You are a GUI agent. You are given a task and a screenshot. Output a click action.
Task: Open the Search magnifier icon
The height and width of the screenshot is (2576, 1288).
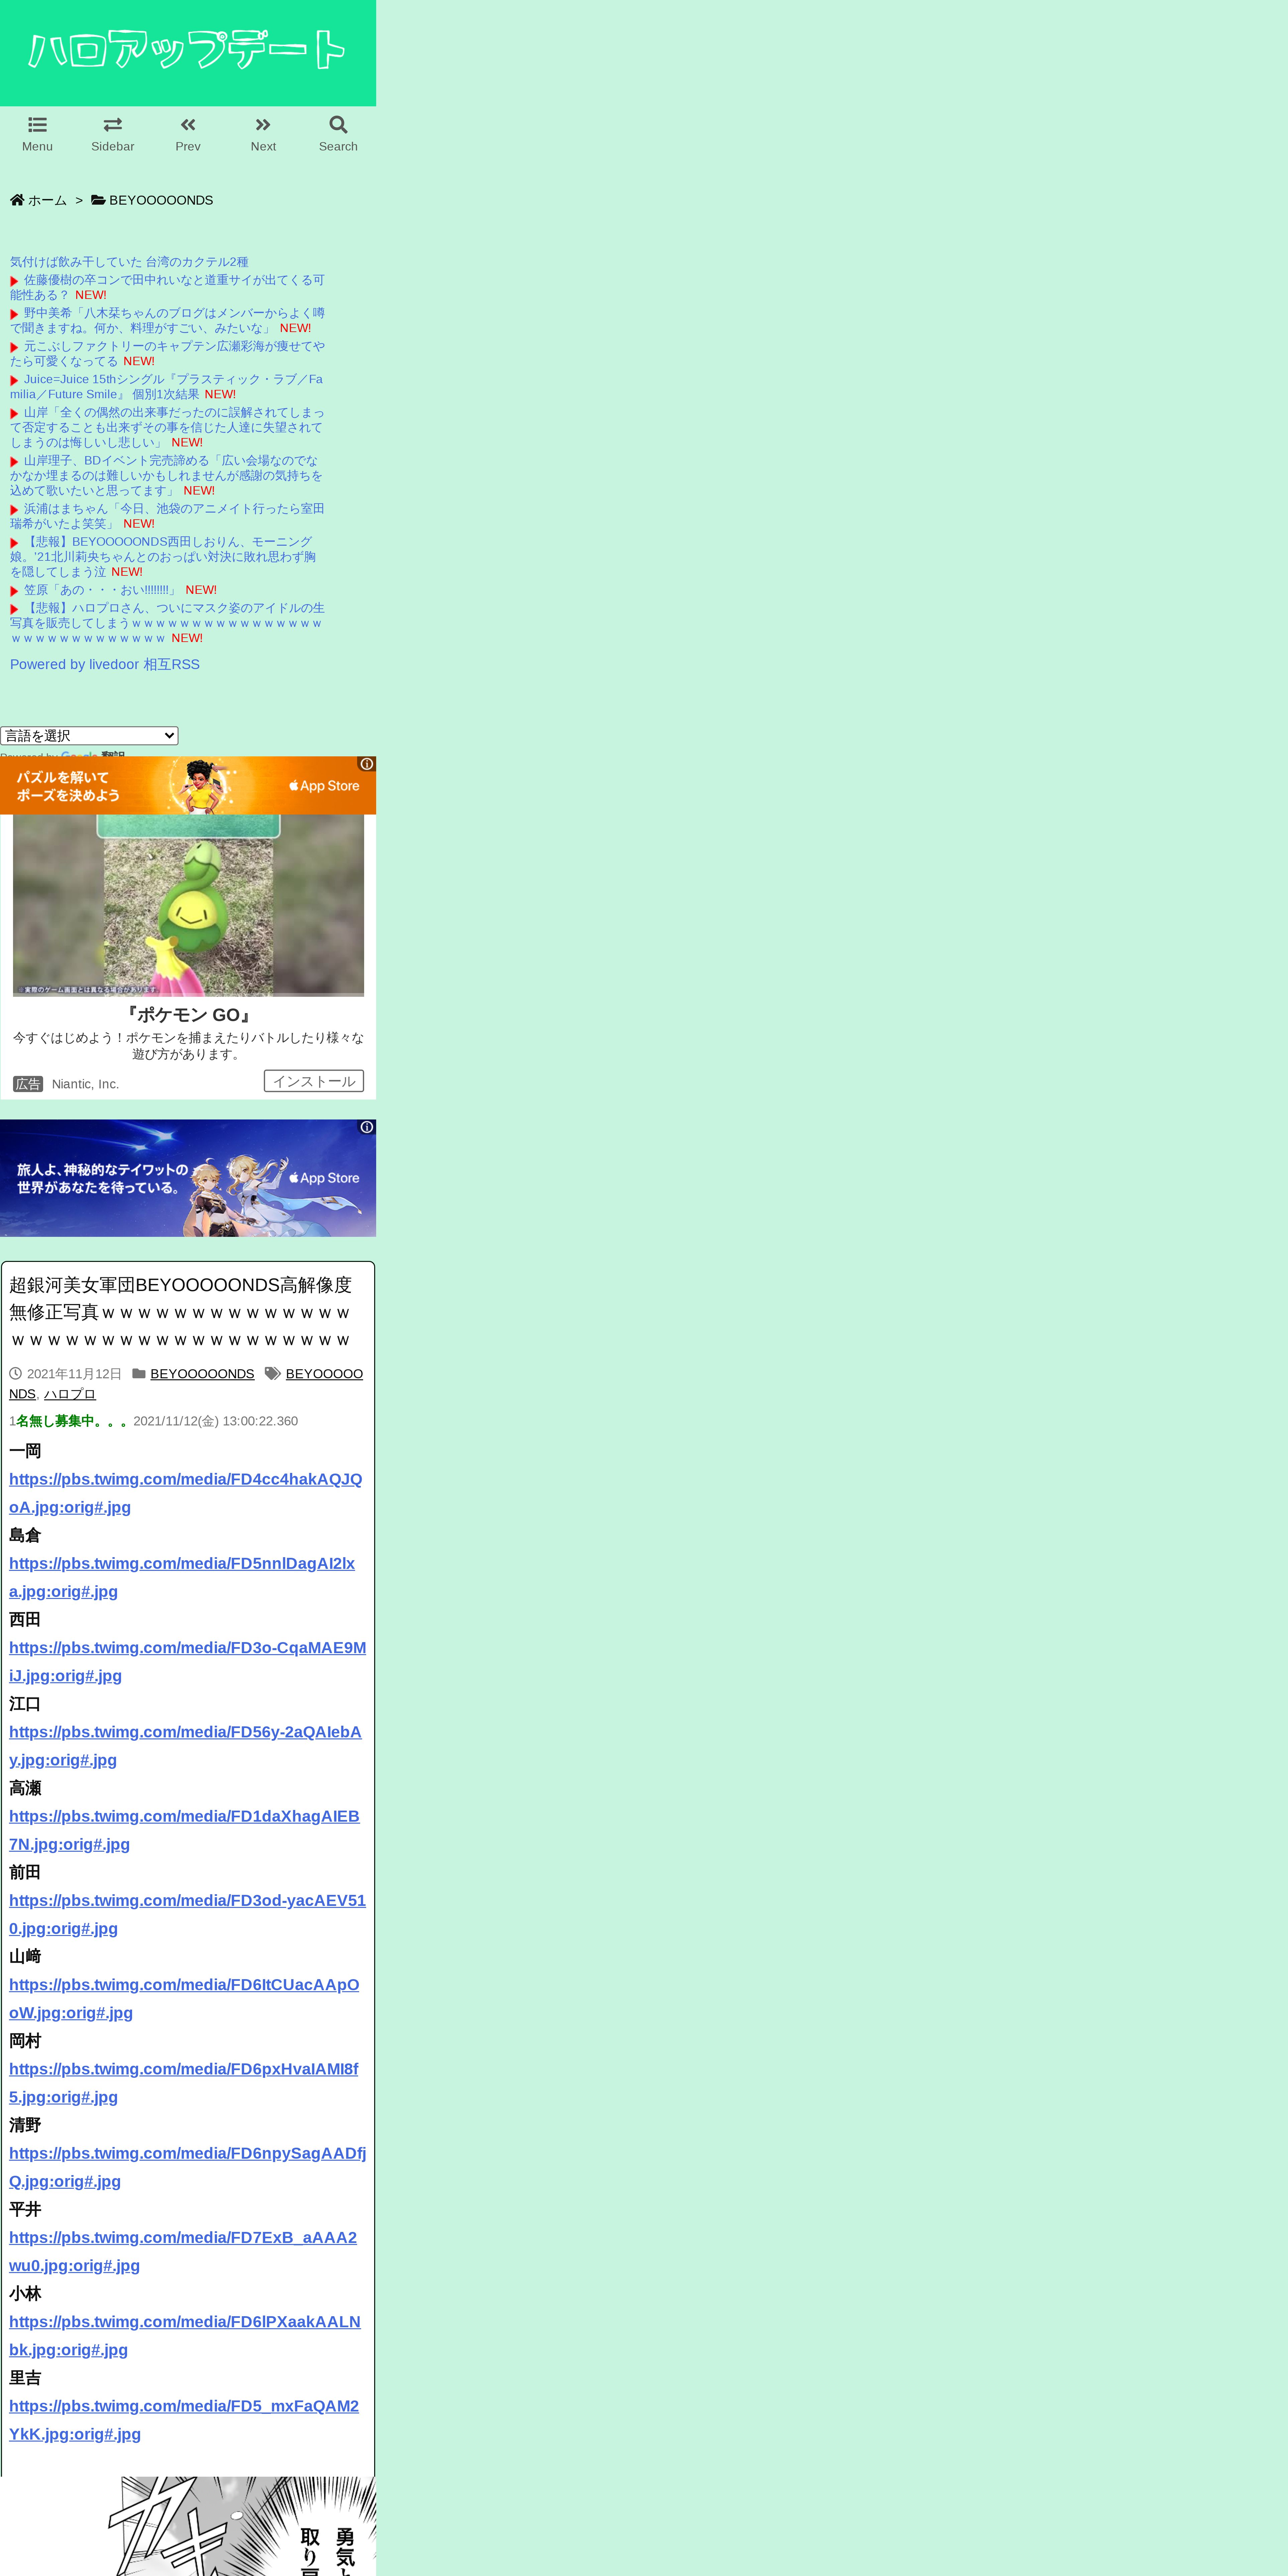338,125
